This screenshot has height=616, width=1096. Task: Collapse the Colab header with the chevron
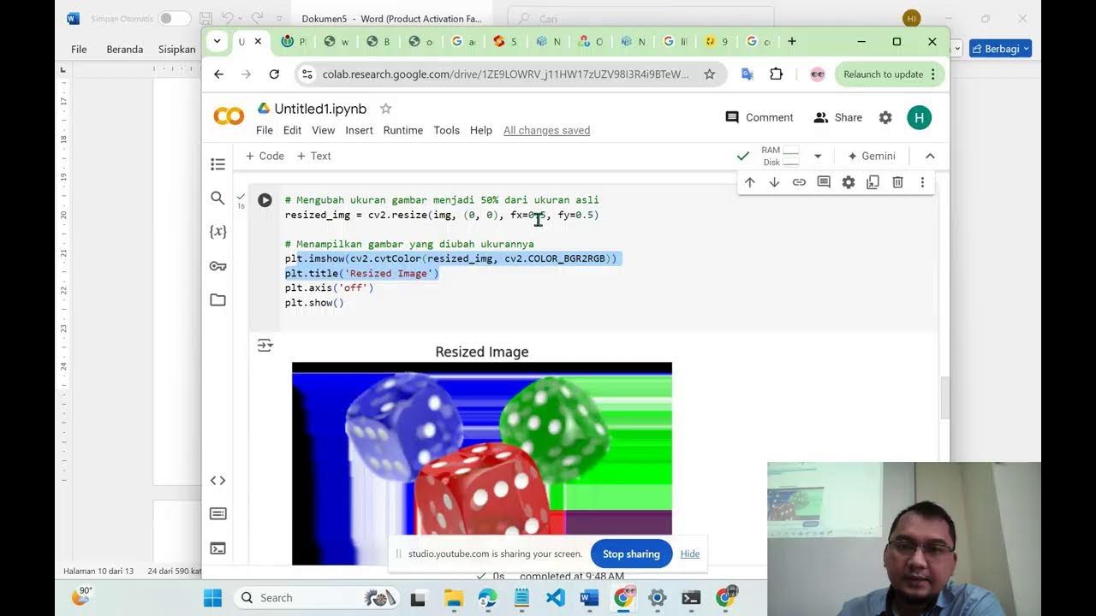[x=930, y=156]
